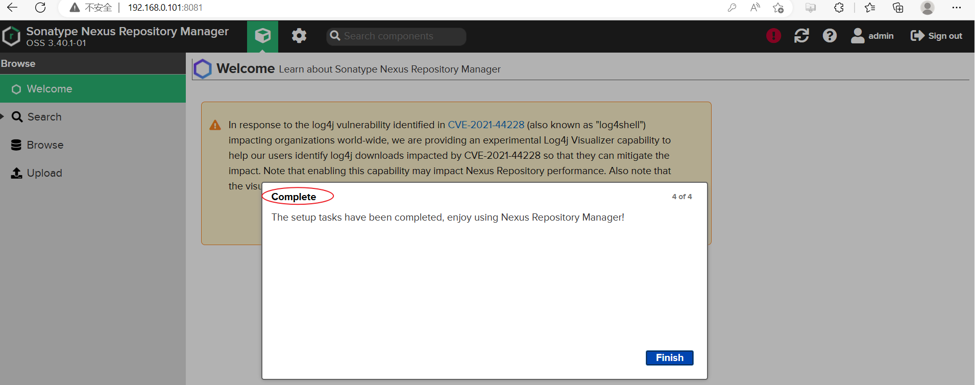Click Sign out

click(936, 36)
